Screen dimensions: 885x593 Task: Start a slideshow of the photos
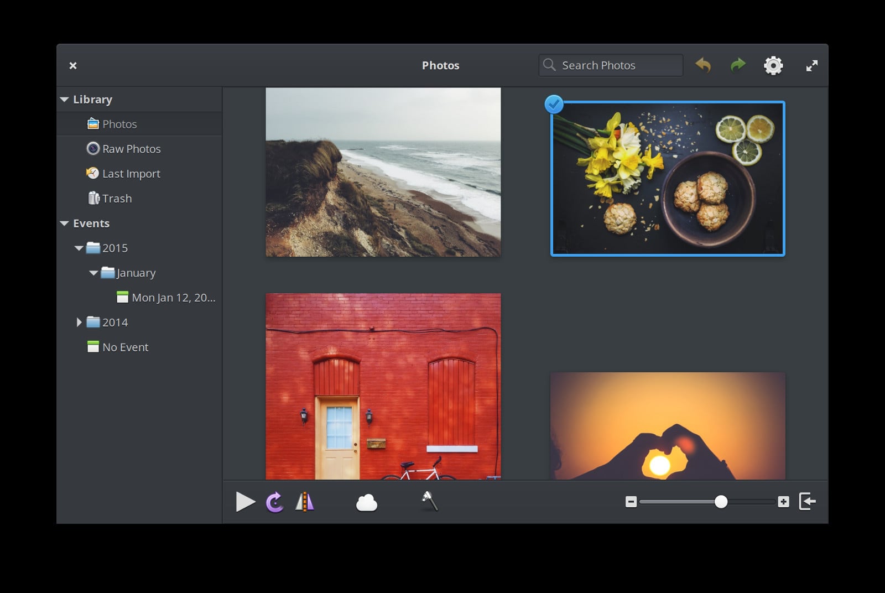click(x=245, y=502)
